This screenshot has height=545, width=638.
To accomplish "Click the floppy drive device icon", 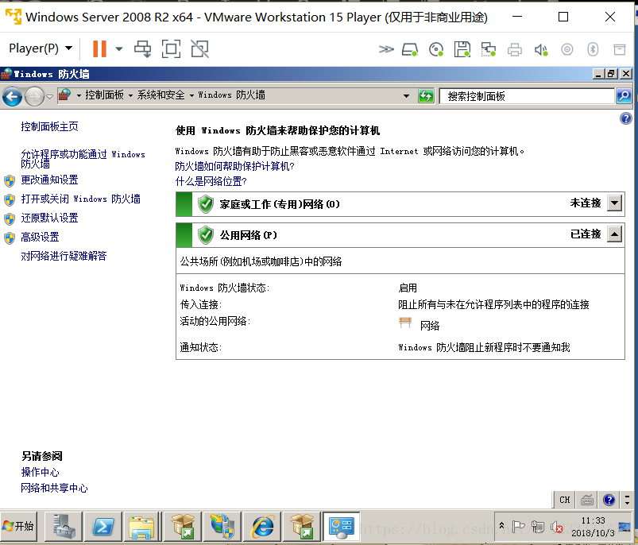I will click(462, 49).
